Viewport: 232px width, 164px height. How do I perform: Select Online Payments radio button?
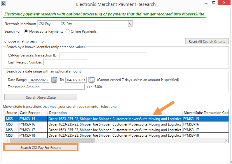click(x=67, y=31)
